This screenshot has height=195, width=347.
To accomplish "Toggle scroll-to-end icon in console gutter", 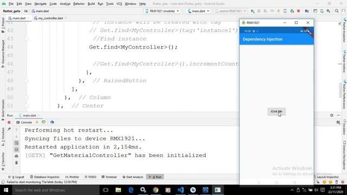I will pos(16,149).
